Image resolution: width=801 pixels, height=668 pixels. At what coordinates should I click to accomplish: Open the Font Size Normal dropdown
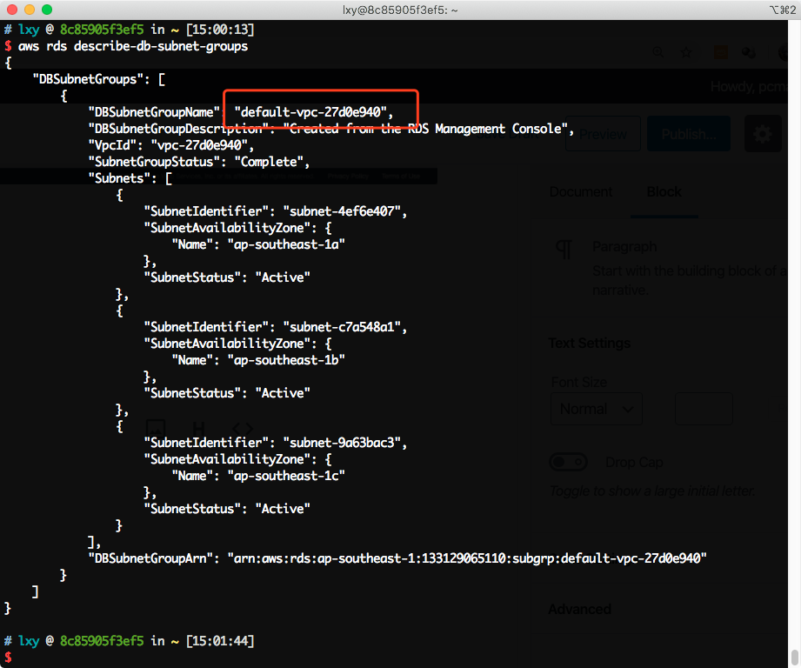pos(596,409)
